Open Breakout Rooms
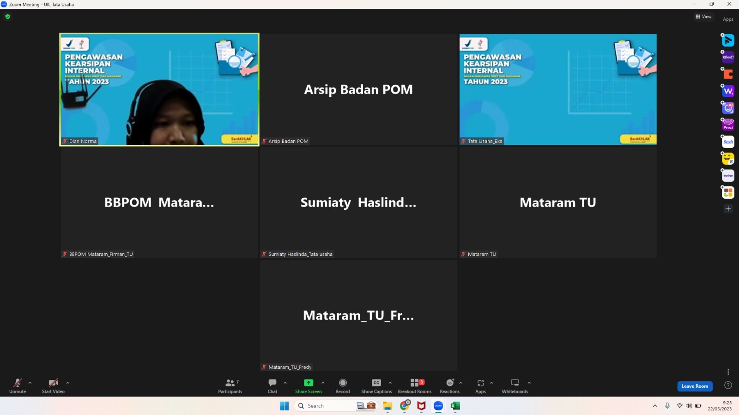 pyautogui.click(x=414, y=386)
